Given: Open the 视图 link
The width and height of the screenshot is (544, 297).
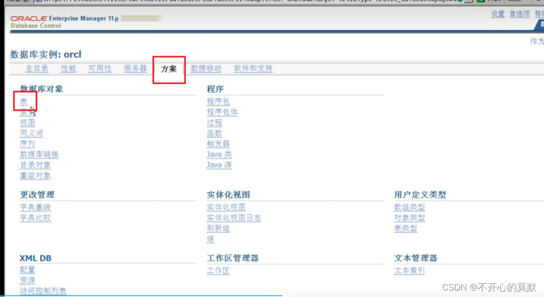Looking at the screenshot, I should (28, 123).
